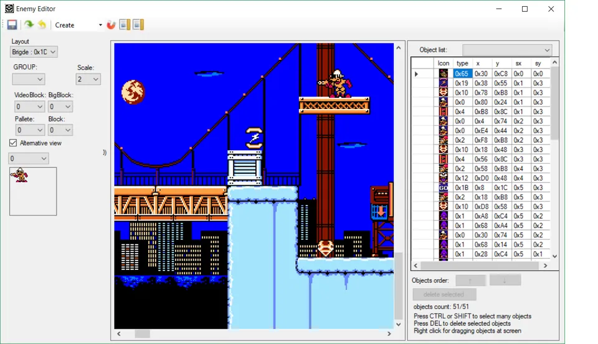Viewport: 598px width, 344px height.
Task: Click the object table vertical scrollbar thumb
Action: point(555,103)
